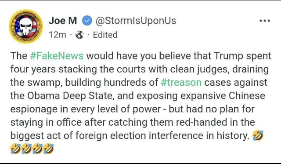Select first laughing emoji on bottom row
The height and width of the screenshot is (164, 281).
coord(15,149)
